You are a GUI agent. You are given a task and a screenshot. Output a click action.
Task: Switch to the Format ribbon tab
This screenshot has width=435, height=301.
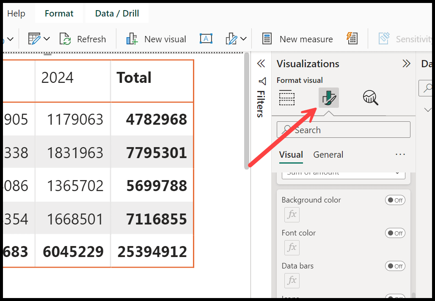tap(59, 13)
